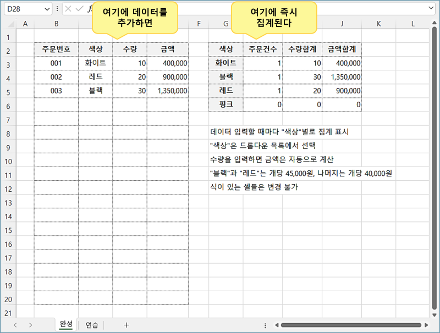The width and height of the screenshot is (440, 333).
Task: Click the insert function fx icon
Action: [89, 9]
